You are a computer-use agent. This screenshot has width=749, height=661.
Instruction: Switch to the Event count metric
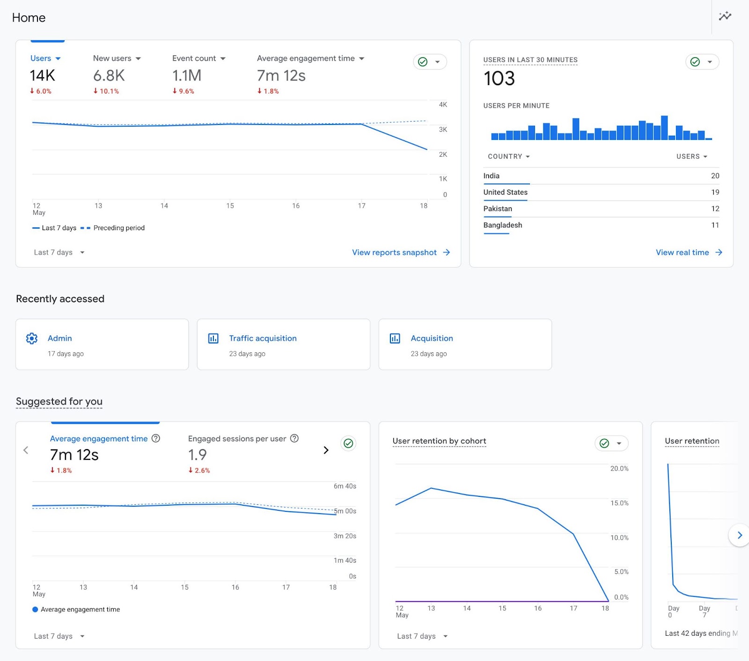(x=194, y=58)
